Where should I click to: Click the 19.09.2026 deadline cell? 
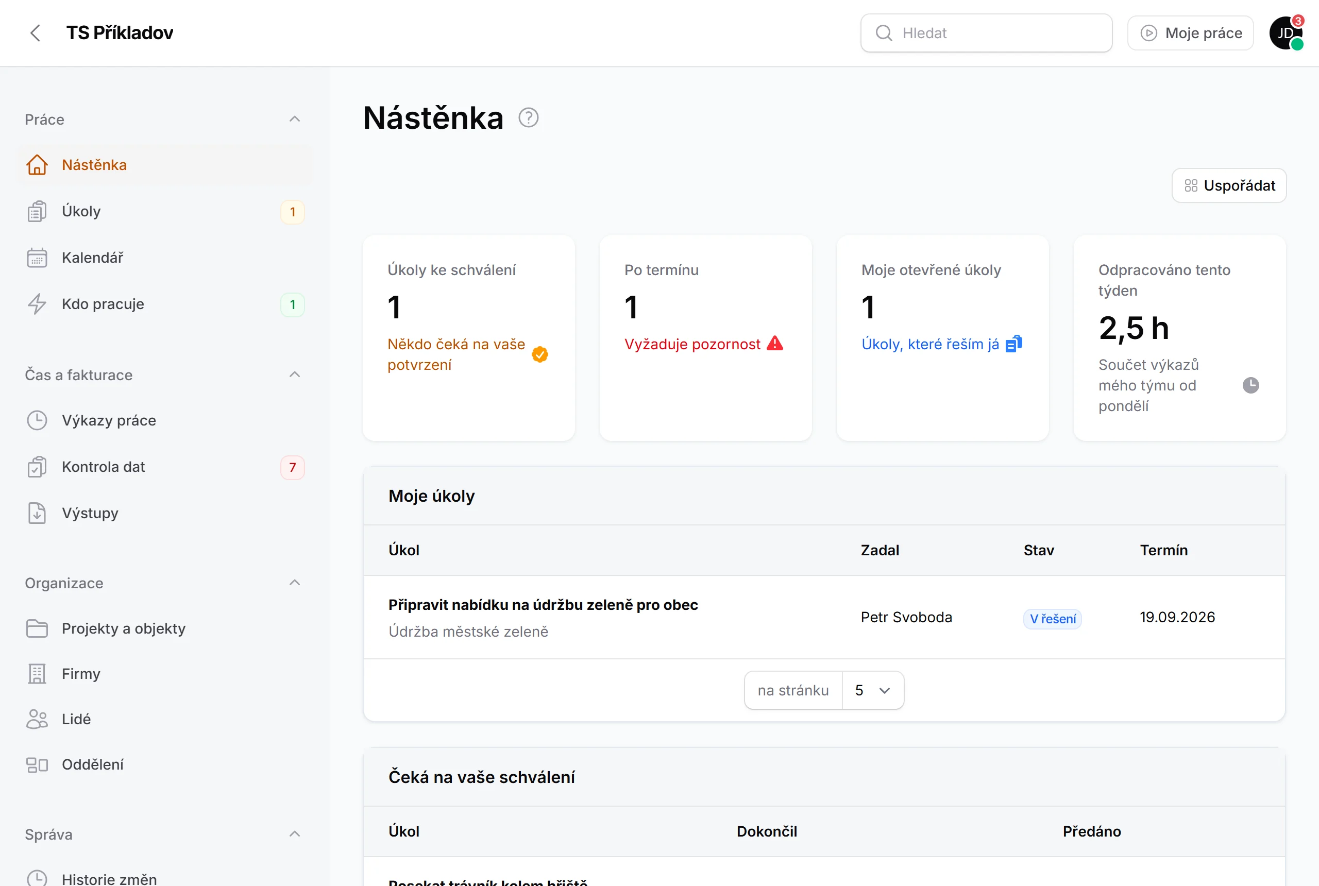[1177, 617]
